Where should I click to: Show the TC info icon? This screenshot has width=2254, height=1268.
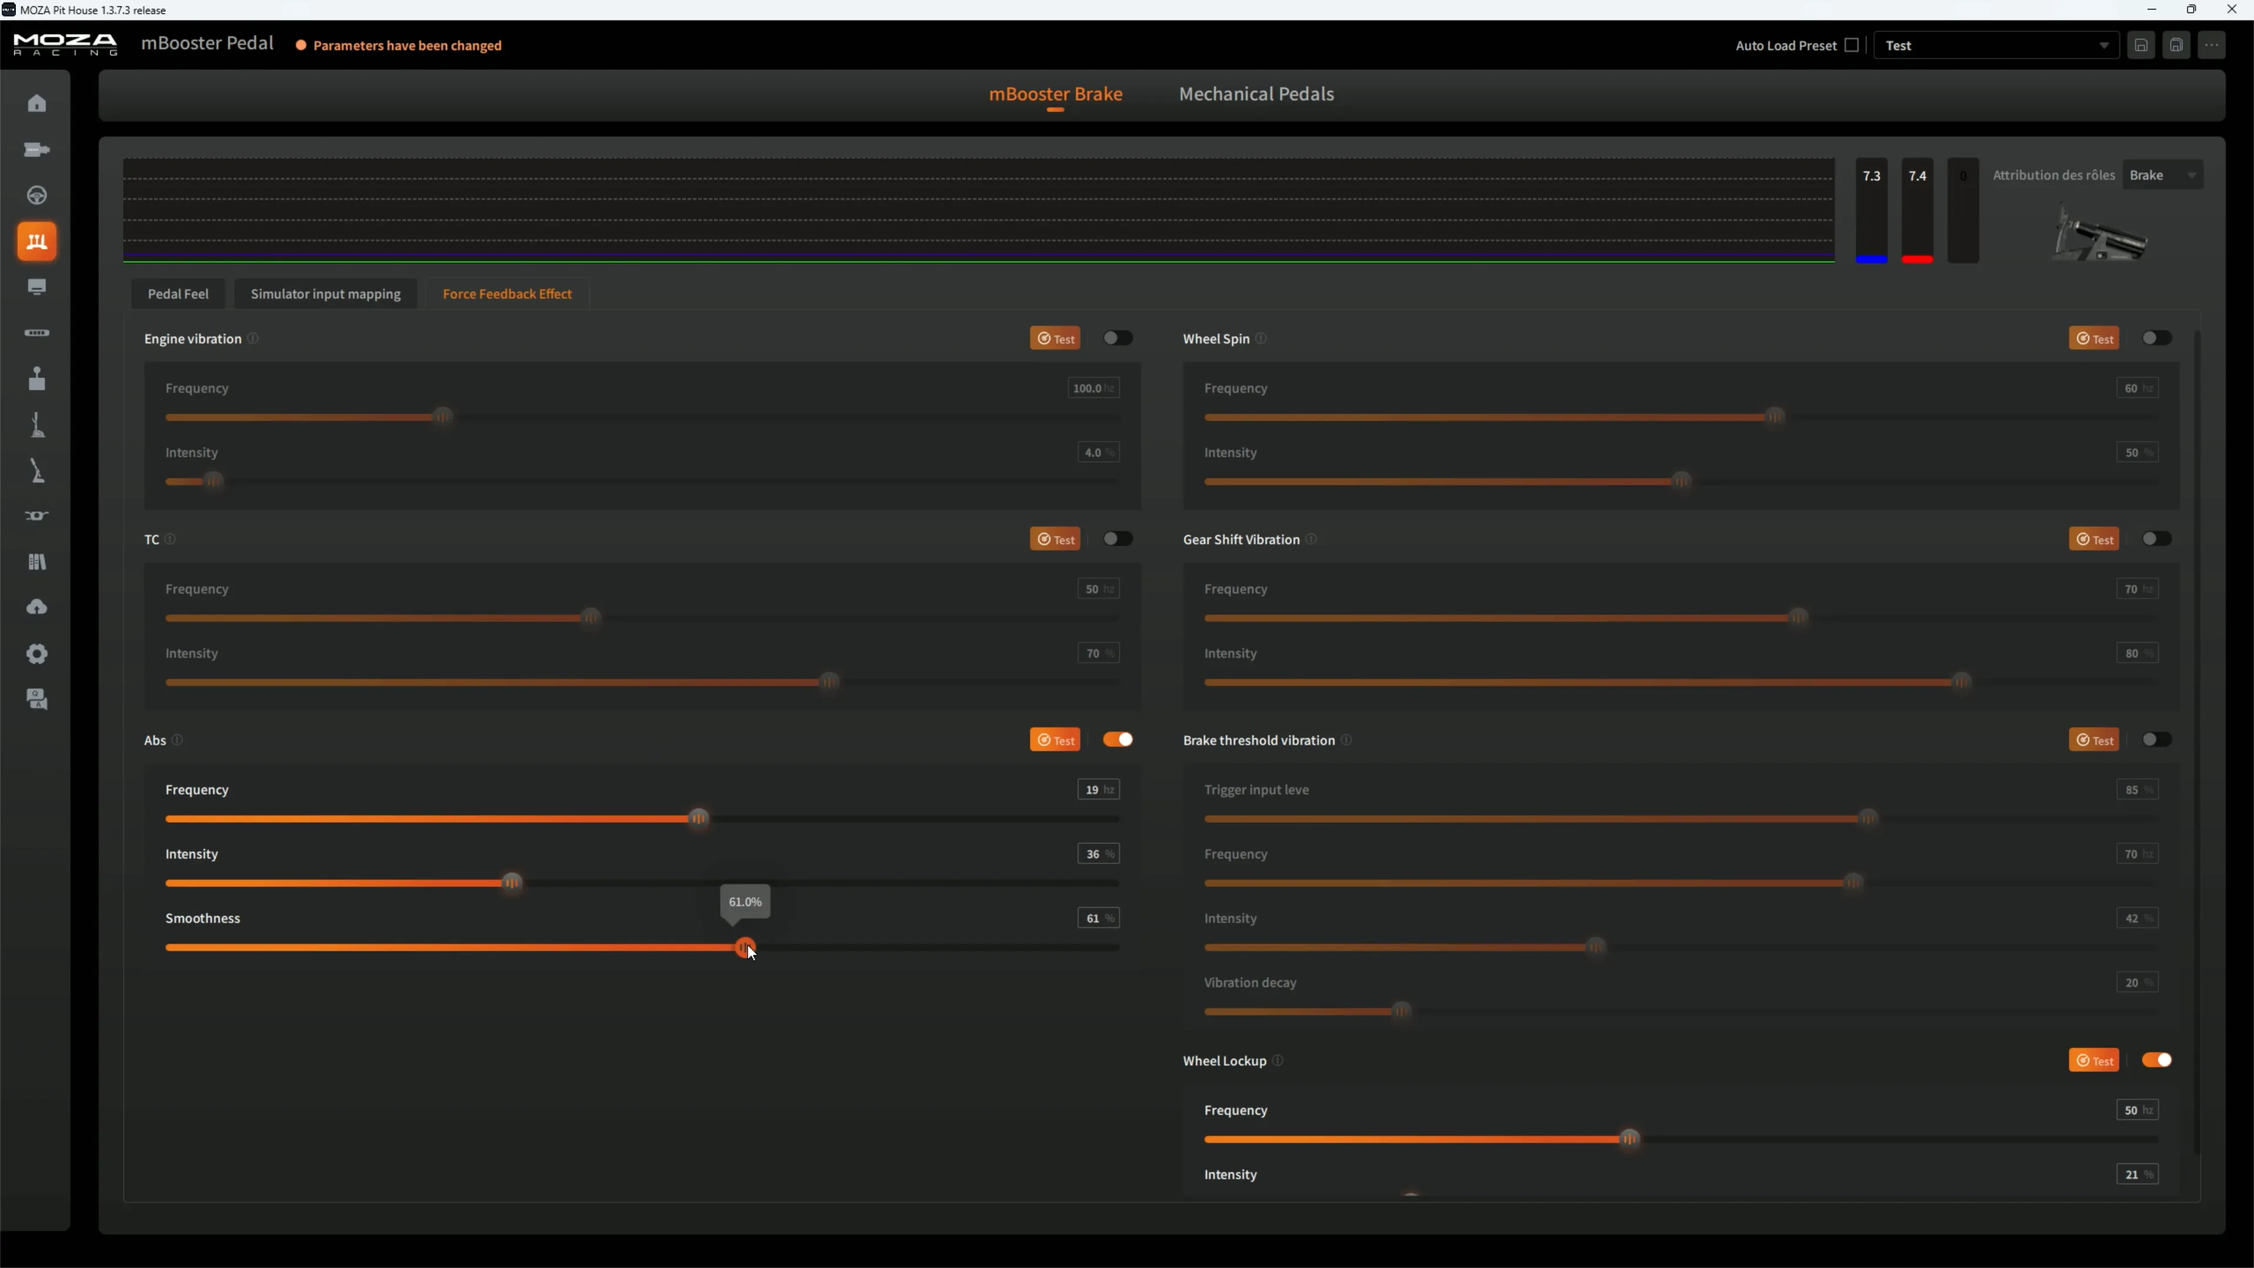point(171,539)
